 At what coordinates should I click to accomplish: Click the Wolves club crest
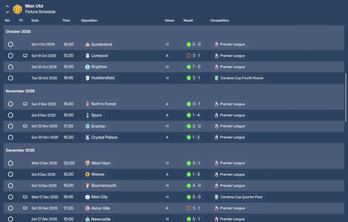87,174
